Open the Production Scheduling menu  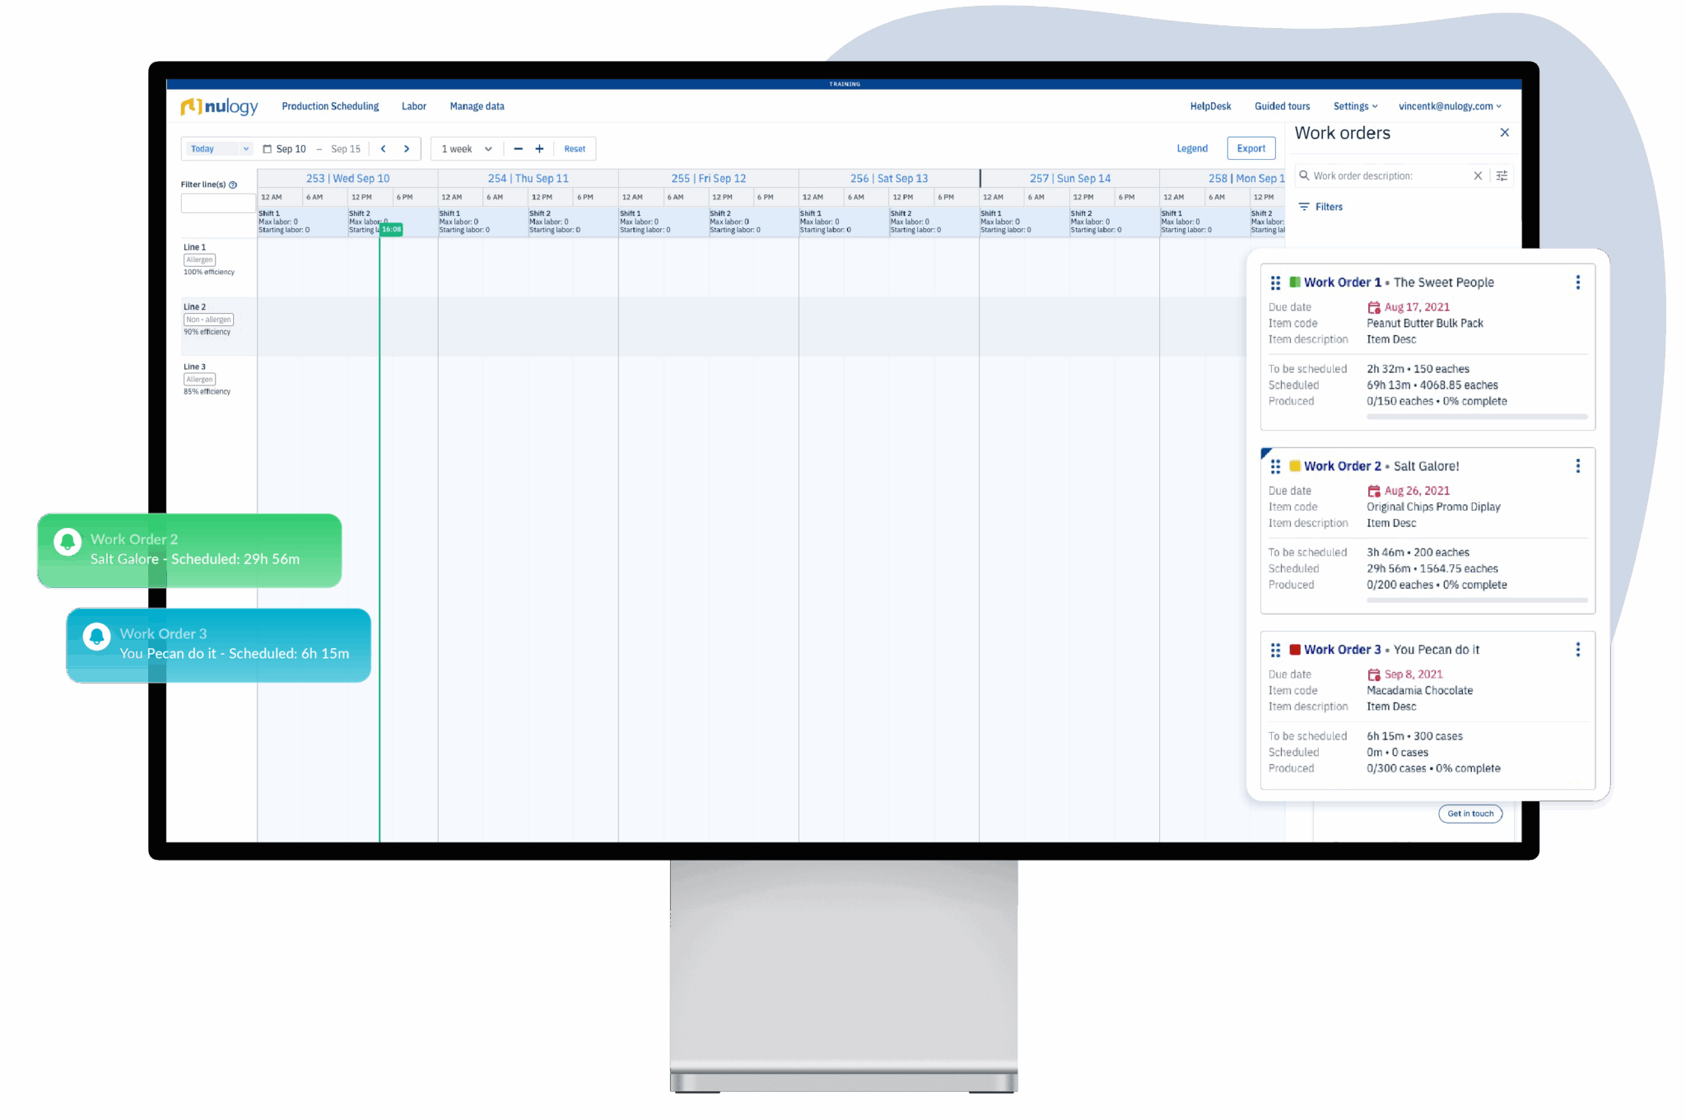329,106
